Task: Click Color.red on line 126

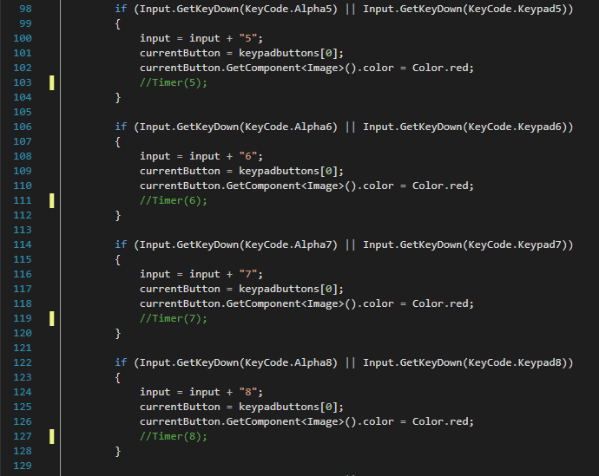Action: tap(440, 421)
